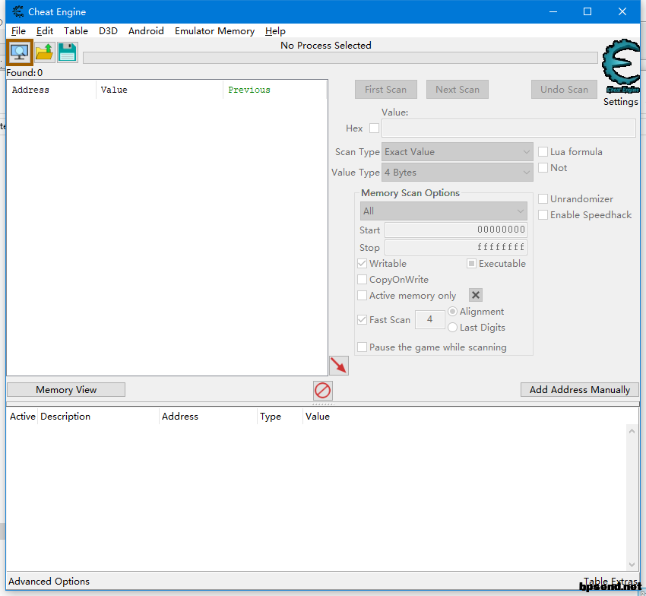Viewport: 646px width, 596px height.
Task: Click the Cheat Engine title bar icon
Action: pos(17,11)
